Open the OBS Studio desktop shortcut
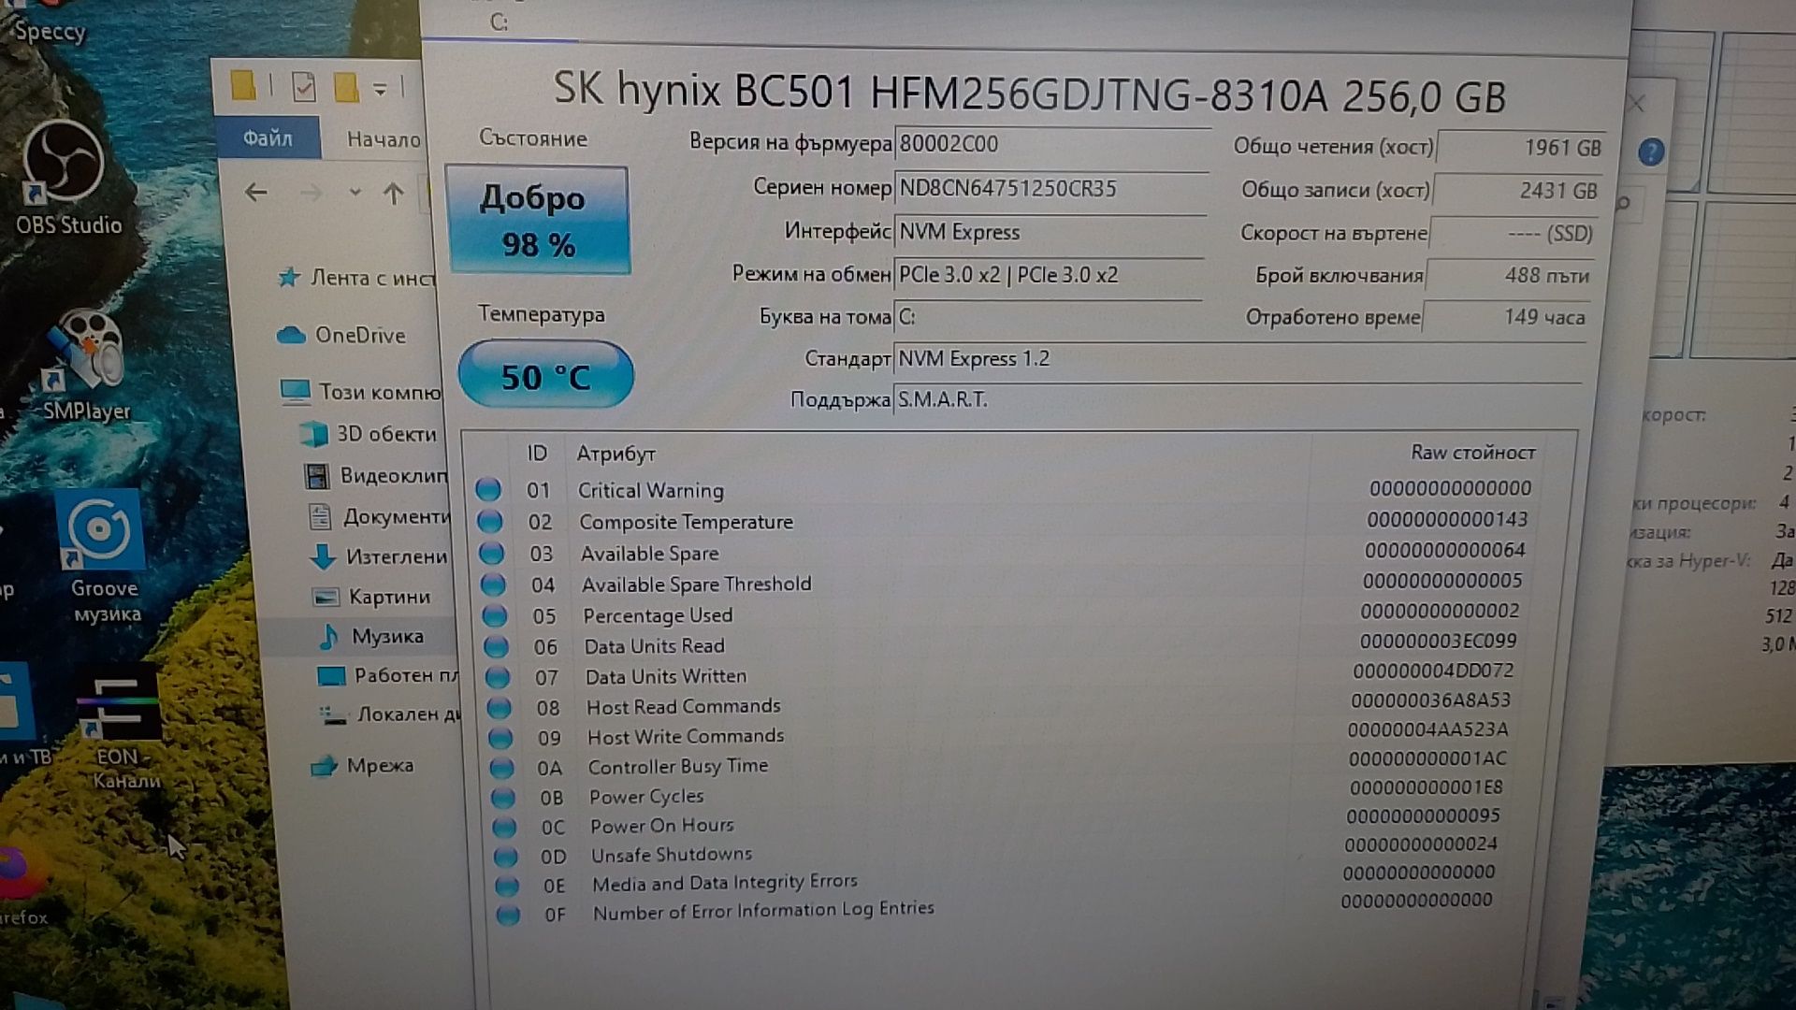Image resolution: width=1796 pixels, height=1010 pixels. point(66,178)
